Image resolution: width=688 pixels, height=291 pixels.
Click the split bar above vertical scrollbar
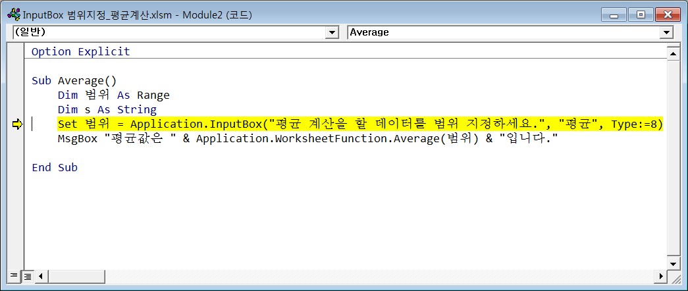[673, 45]
